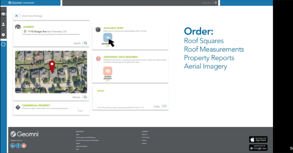Click the Property Reports text
The height and width of the screenshot is (153, 293).
click(x=209, y=58)
